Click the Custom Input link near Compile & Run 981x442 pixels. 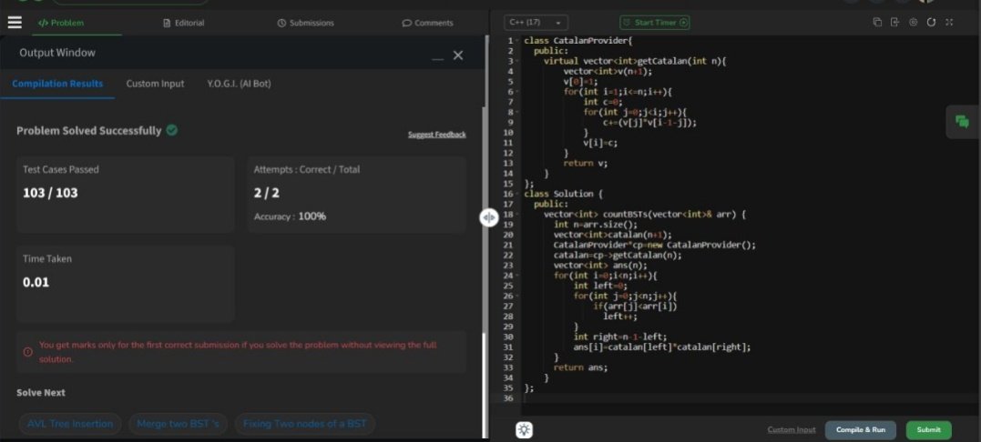(x=792, y=429)
